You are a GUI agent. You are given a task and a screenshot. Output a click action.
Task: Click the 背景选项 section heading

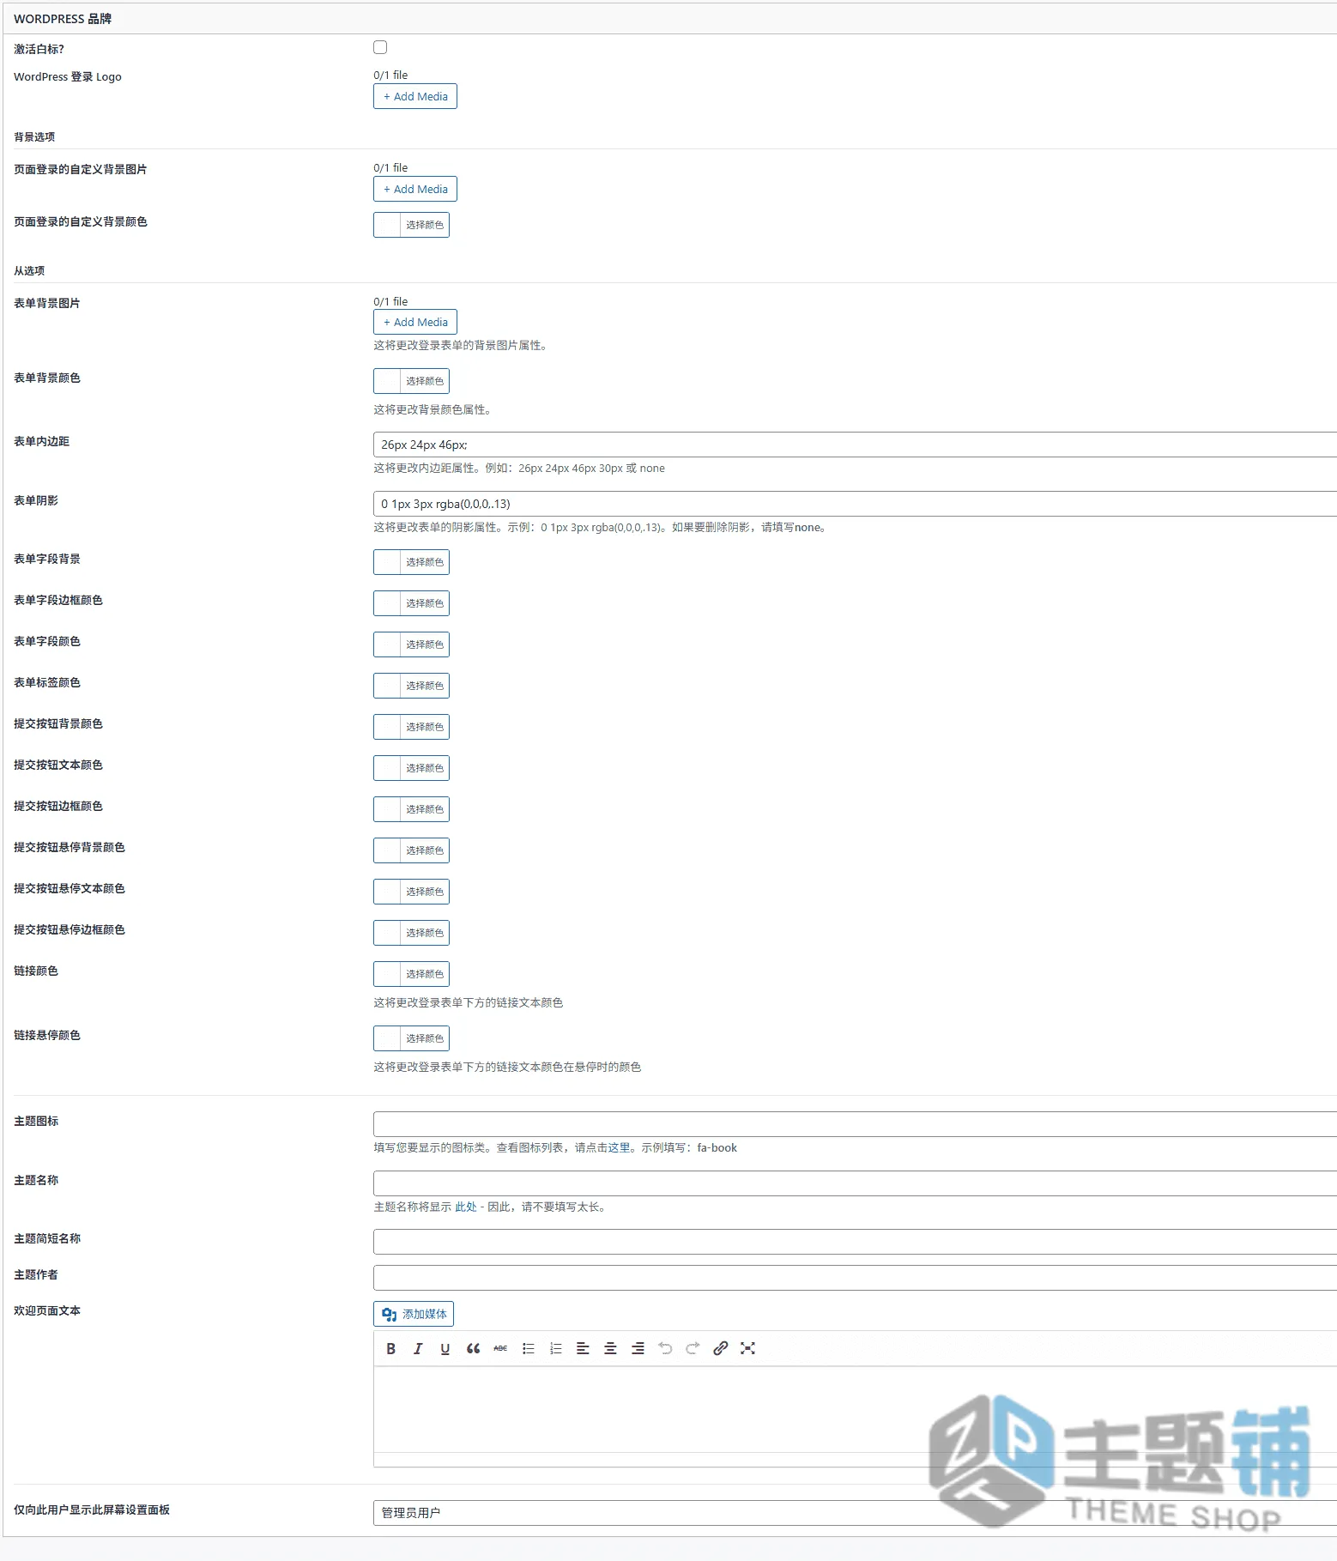pos(34,136)
